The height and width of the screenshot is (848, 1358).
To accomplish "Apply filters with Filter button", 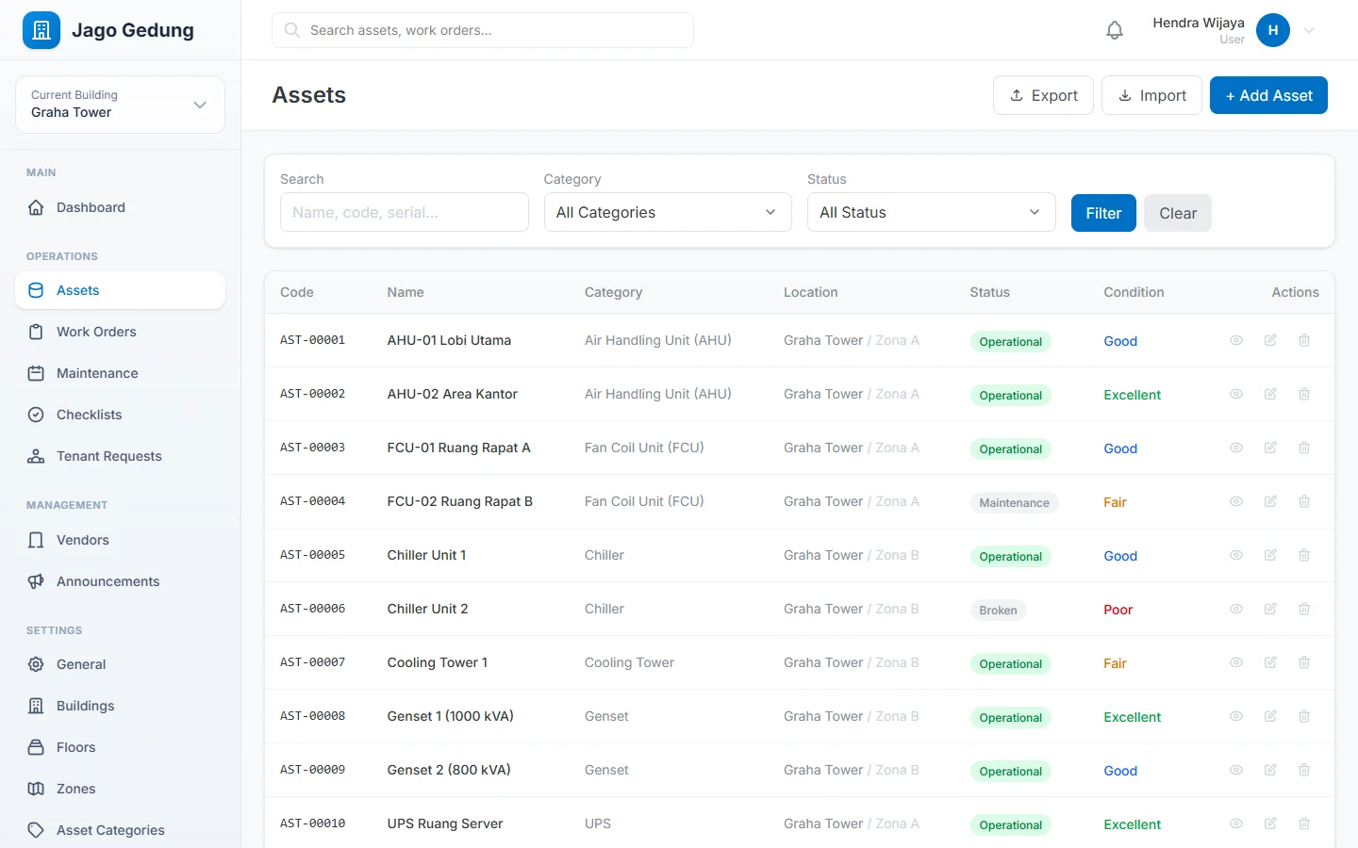I will (1103, 213).
